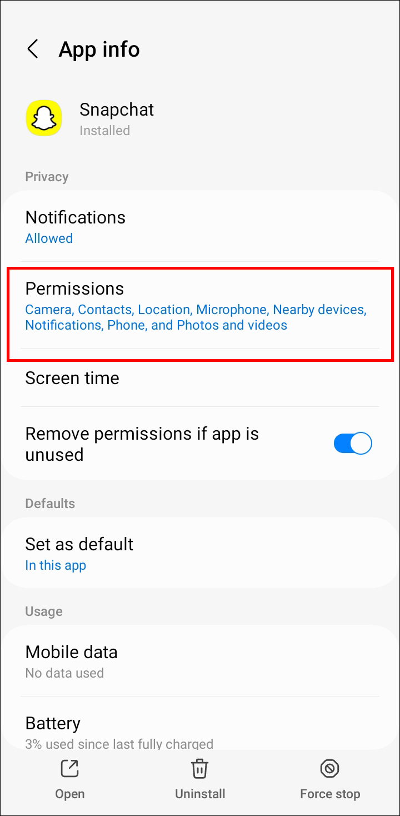Tap the In this app link text
Viewport: 400px width, 816px height.
click(56, 565)
